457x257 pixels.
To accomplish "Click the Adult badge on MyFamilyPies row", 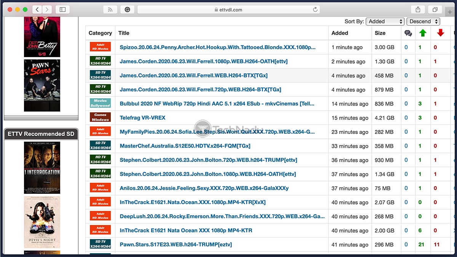I will coord(100,131).
